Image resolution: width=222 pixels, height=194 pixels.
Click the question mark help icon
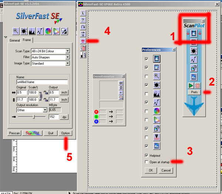(83, 20)
